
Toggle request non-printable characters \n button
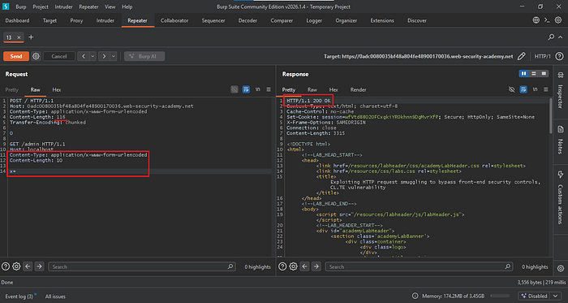tap(257, 89)
